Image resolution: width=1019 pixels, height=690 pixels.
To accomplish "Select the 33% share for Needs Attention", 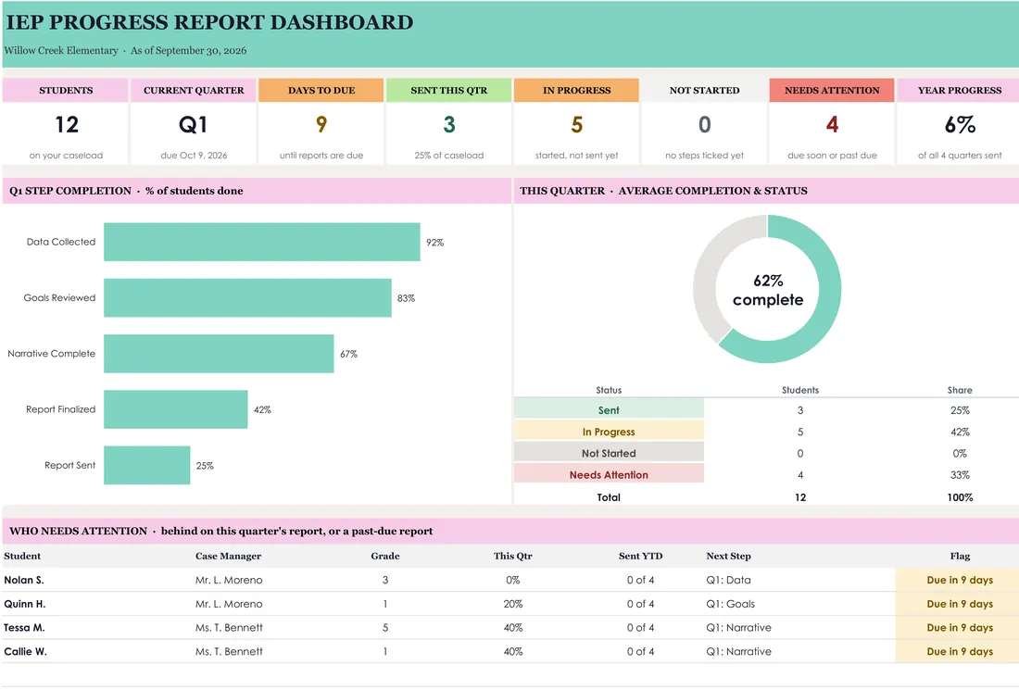I will pos(960,475).
